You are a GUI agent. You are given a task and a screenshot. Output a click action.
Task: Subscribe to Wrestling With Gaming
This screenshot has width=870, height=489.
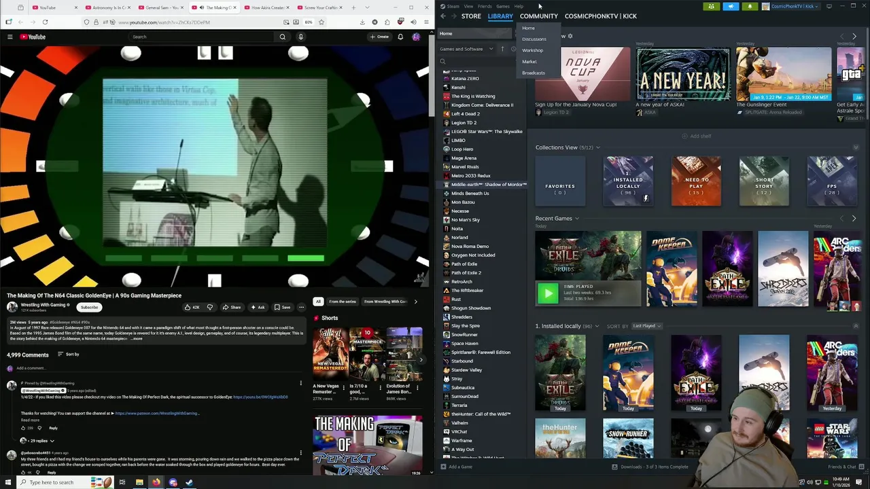tap(89, 307)
